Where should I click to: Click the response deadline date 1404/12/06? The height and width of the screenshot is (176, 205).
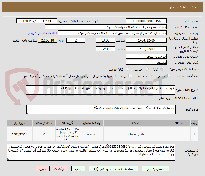146,40
